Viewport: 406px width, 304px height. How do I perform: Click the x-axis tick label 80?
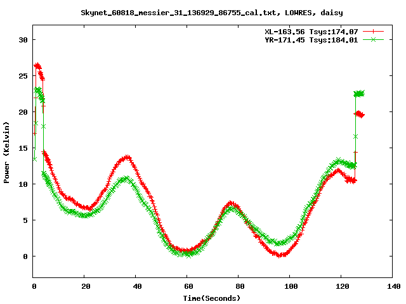(240, 286)
